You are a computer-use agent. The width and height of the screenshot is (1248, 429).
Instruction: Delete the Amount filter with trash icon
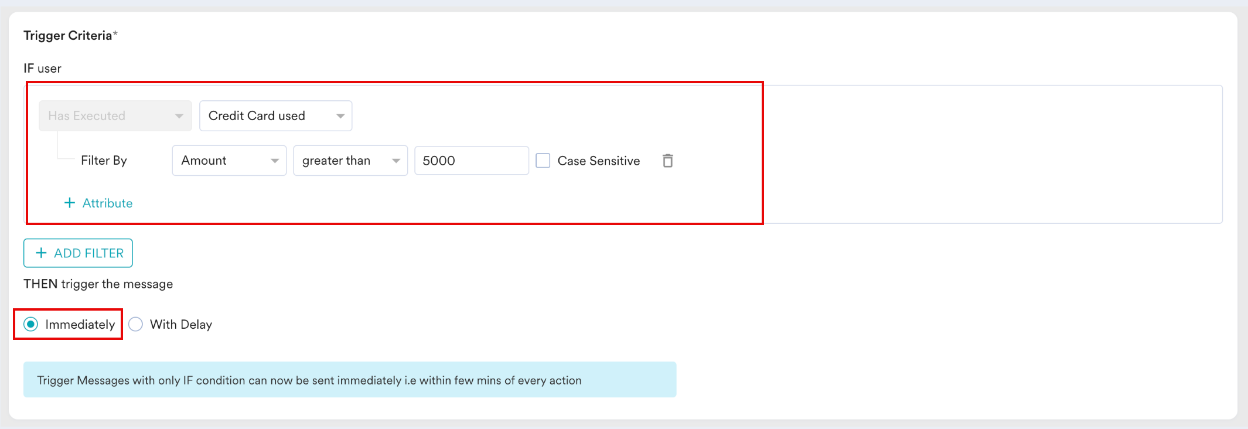coord(667,161)
